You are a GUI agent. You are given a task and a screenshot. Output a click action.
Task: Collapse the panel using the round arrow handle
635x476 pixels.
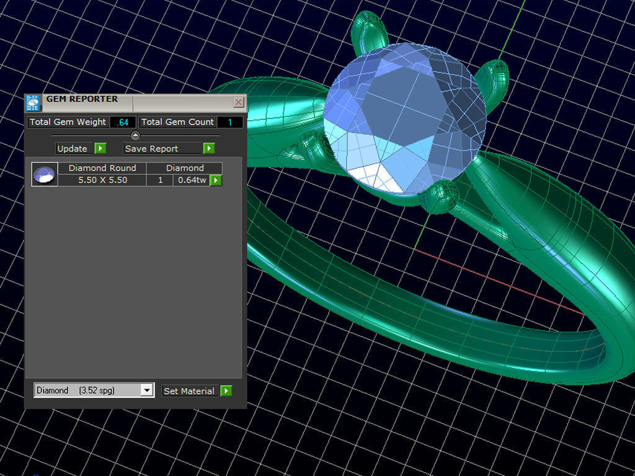[x=135, y=135]
